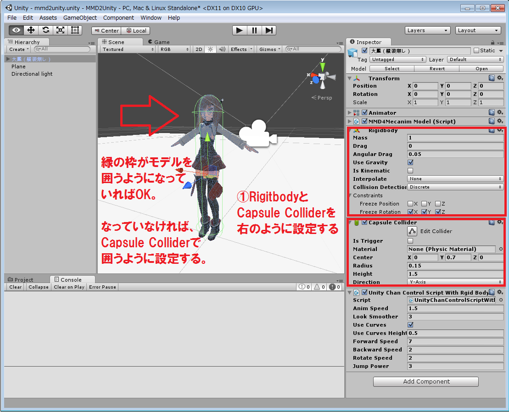Open Unity Chan Control Script gear menu
The width and height of the screenshot is (509, 412).
[x=500, y=292]
